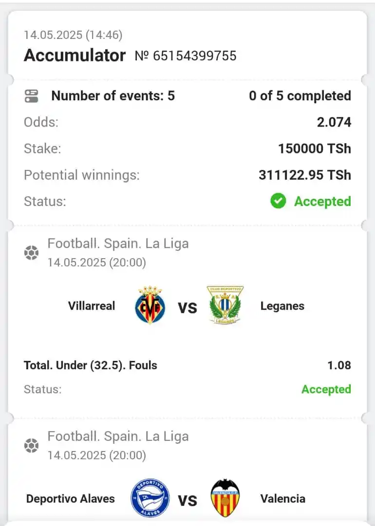Click the events list icon beside Number of events

32,96
